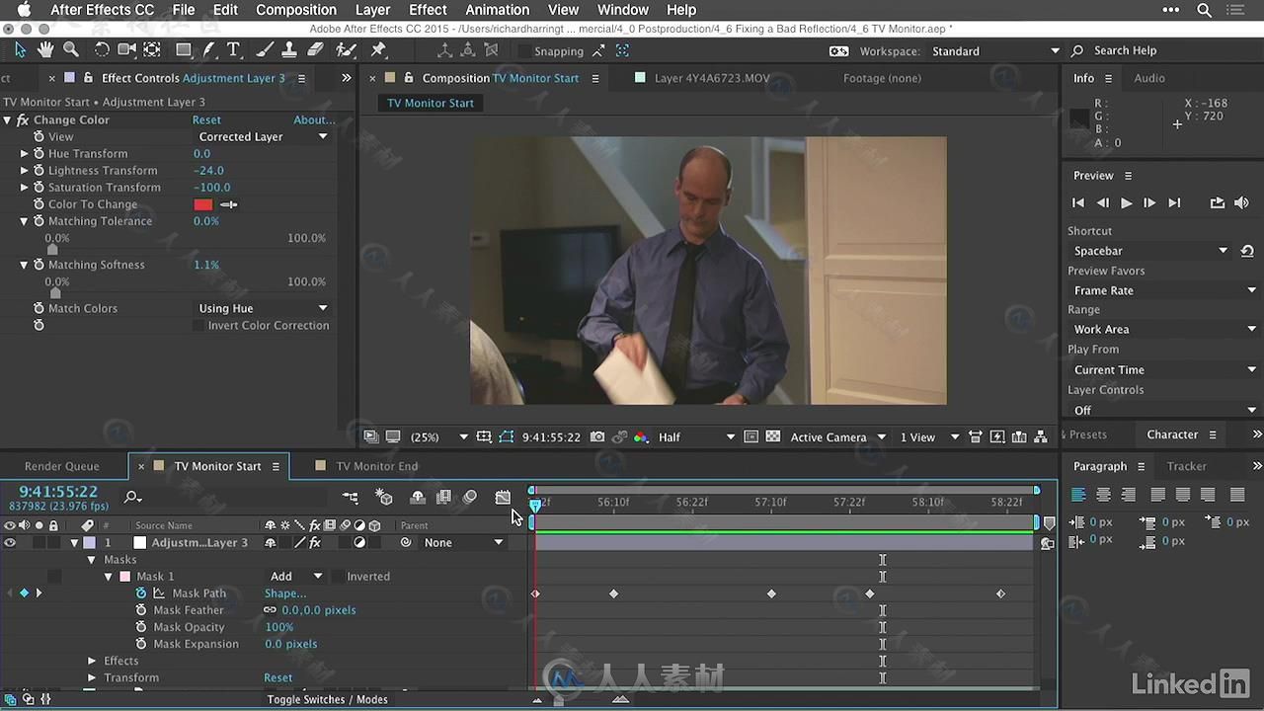This screenshot has height=711, width=1264.
Task: Toggle Lightness Transform stopwatch
Action: (39, 170)
